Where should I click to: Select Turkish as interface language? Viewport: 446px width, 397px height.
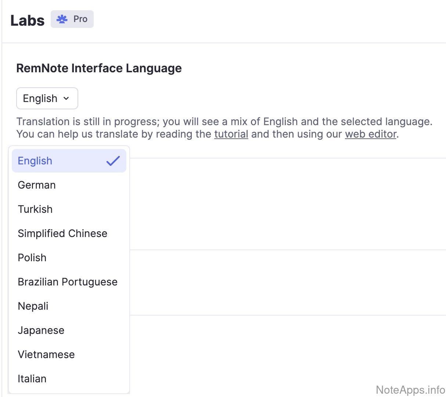pyautogui.click(x=35, y=209)
